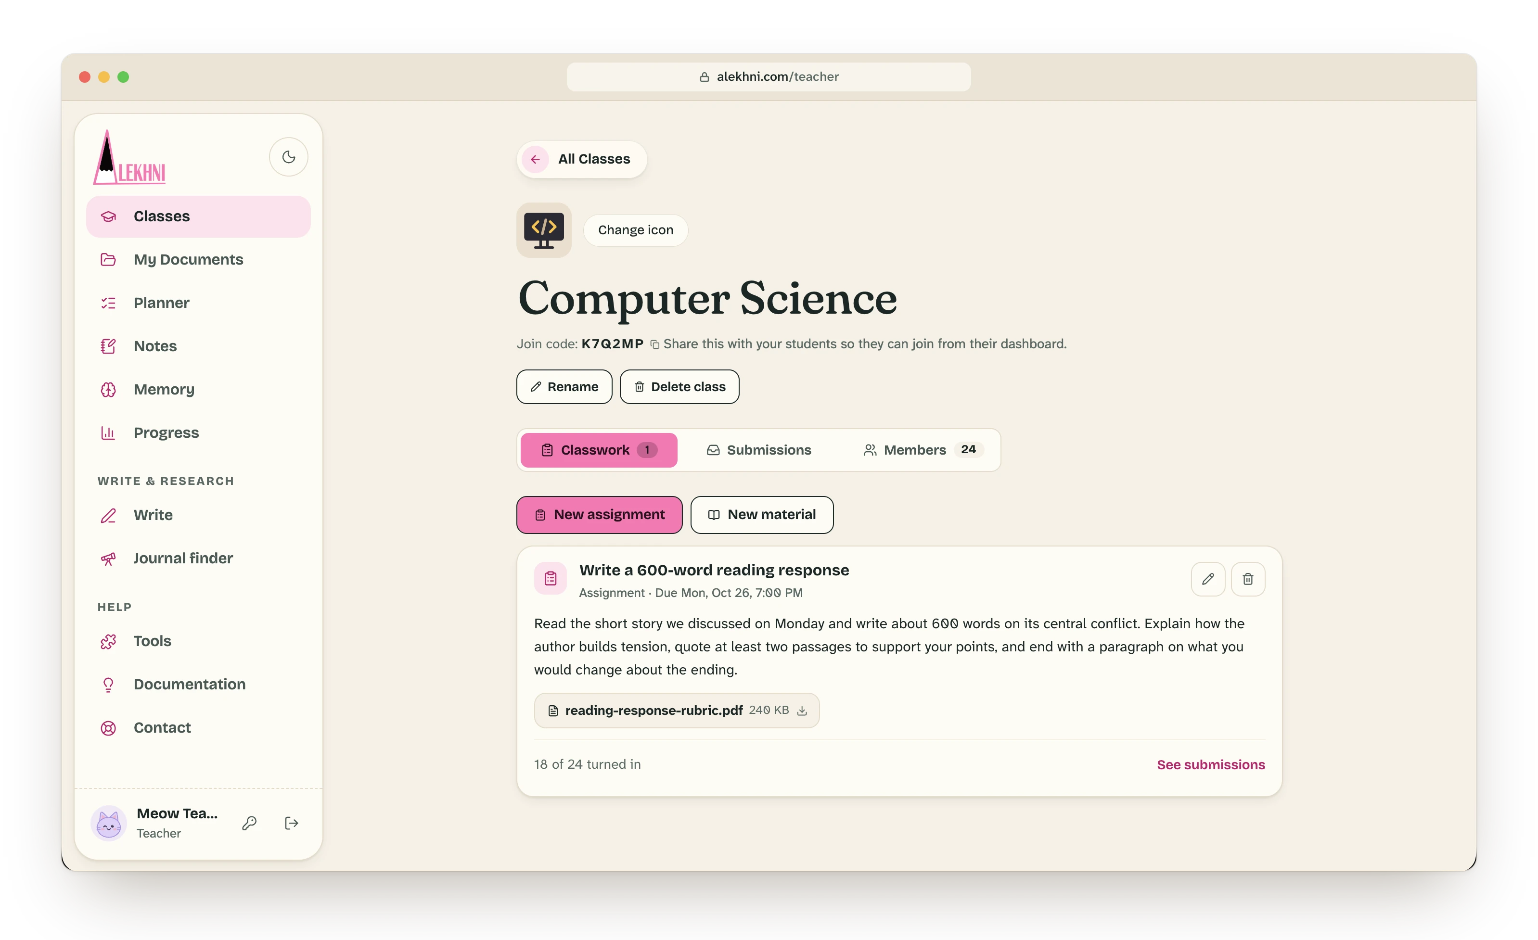Screen dimensions: 1538x940
Task: Switch to the Members tab
Action: 923,450
